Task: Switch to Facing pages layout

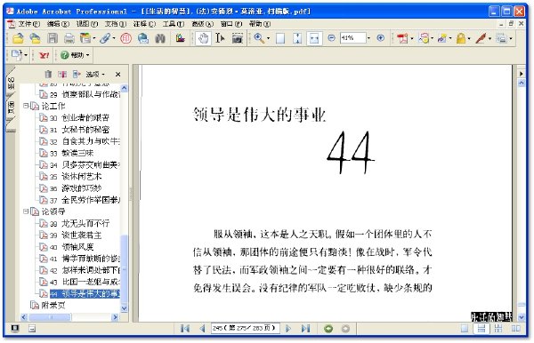Action: (x=516, y=329)
